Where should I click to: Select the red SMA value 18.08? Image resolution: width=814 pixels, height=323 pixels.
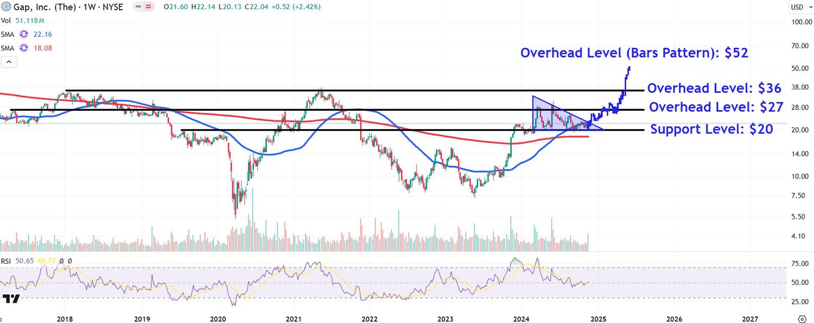coord(43,48)
